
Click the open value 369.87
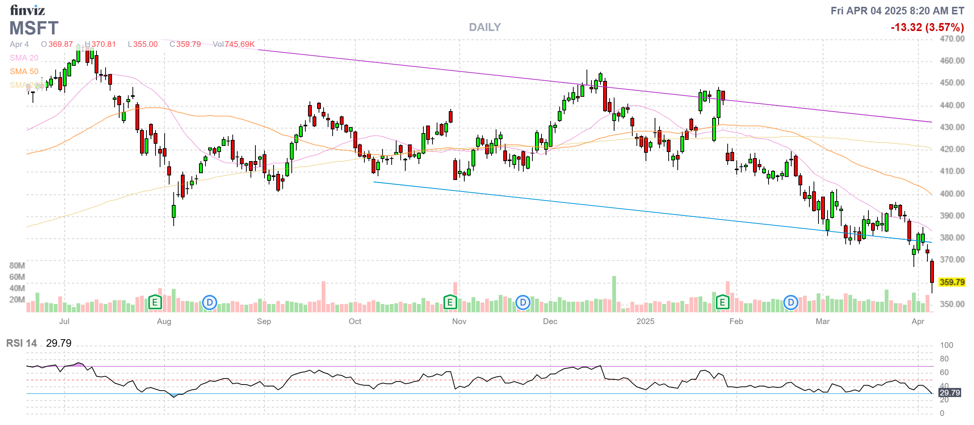click(61, 44)
